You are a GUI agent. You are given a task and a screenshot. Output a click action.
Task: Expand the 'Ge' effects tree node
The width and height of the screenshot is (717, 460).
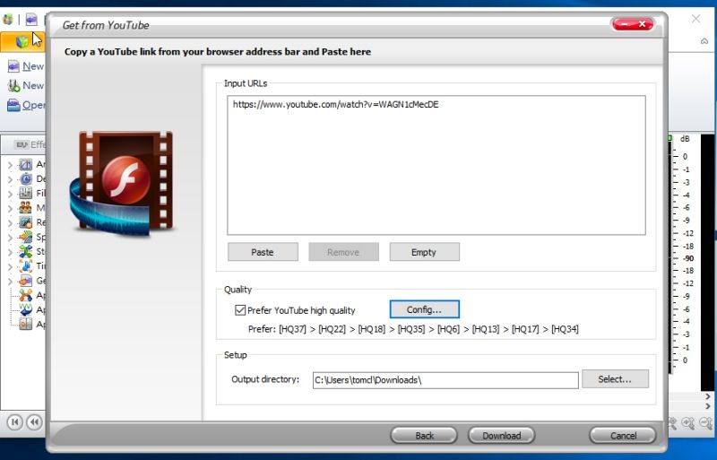(x=10, y=282)
